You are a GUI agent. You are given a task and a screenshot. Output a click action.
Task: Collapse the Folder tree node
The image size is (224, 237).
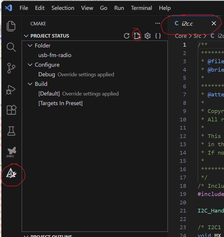click(x=30, y=46)
